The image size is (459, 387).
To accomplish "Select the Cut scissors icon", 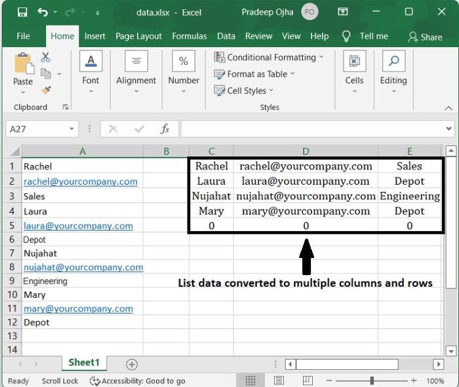I will [x=46, y=58].
